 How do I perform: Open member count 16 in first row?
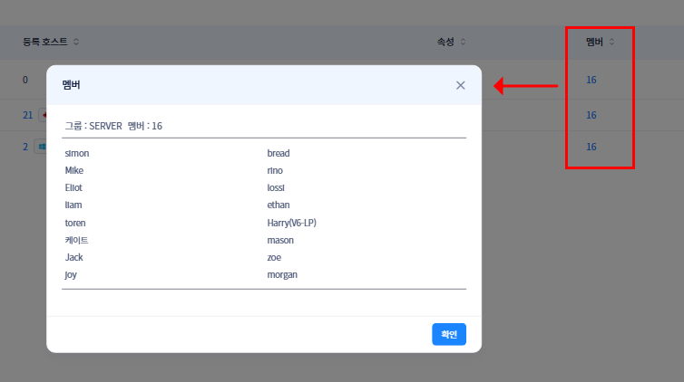591,80
